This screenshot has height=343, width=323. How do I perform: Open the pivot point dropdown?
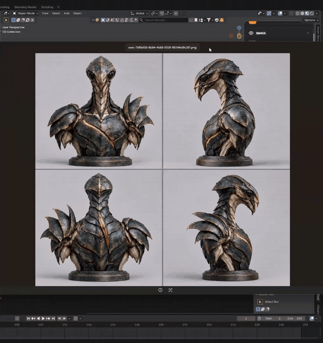pyautogui.click(x=154, y=13)
